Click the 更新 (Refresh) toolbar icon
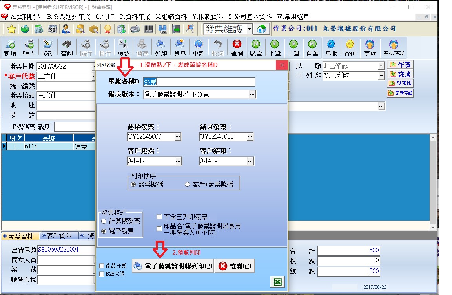The image size is (452, 295). click(x=199, y=47)
